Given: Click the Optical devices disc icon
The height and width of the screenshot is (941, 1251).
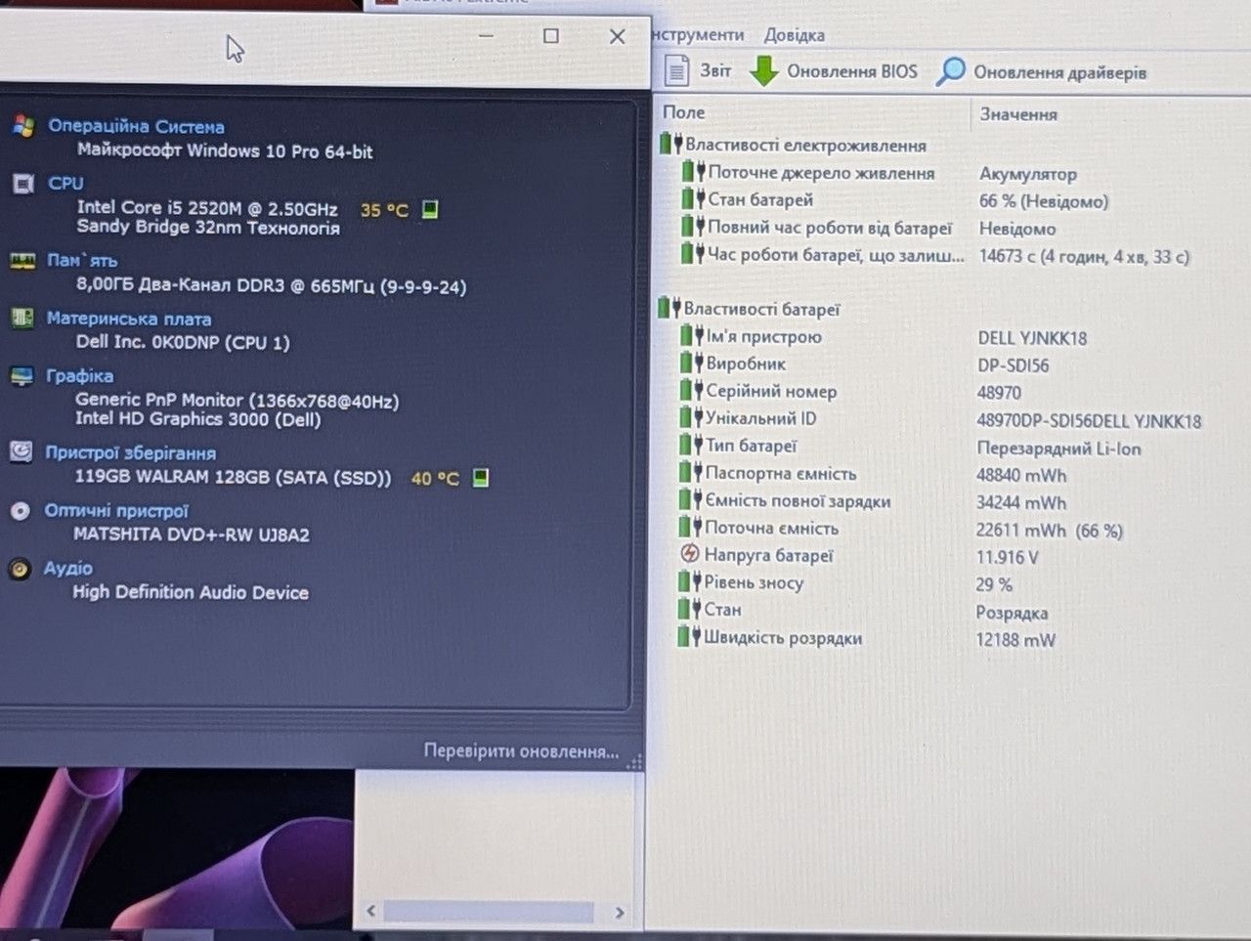Looking at the screenshot, I should (20, 510).
